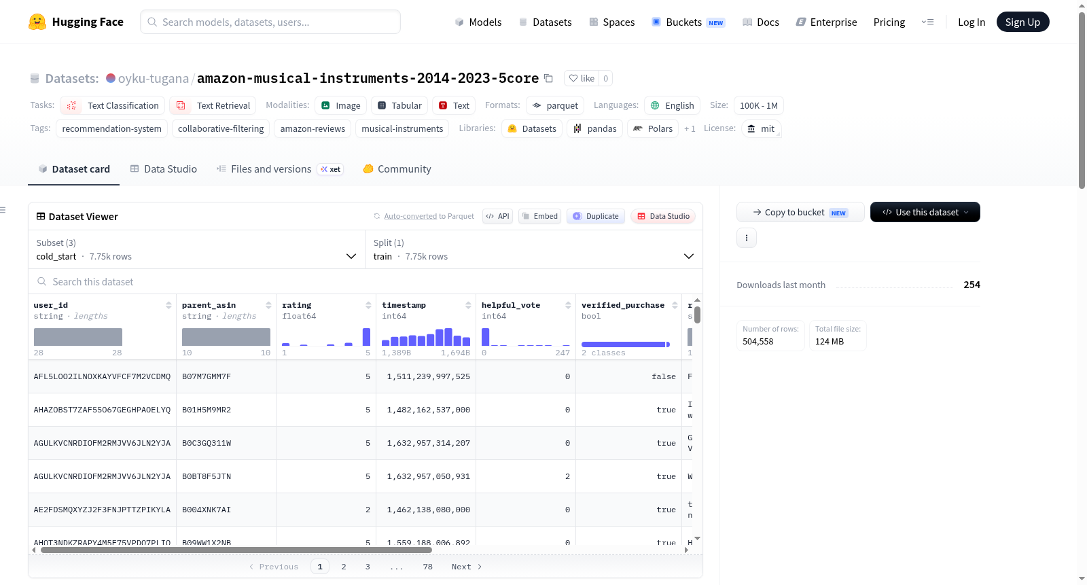Go to Pricing
This screenshot has height=585, width=1087.
point(889,22)
